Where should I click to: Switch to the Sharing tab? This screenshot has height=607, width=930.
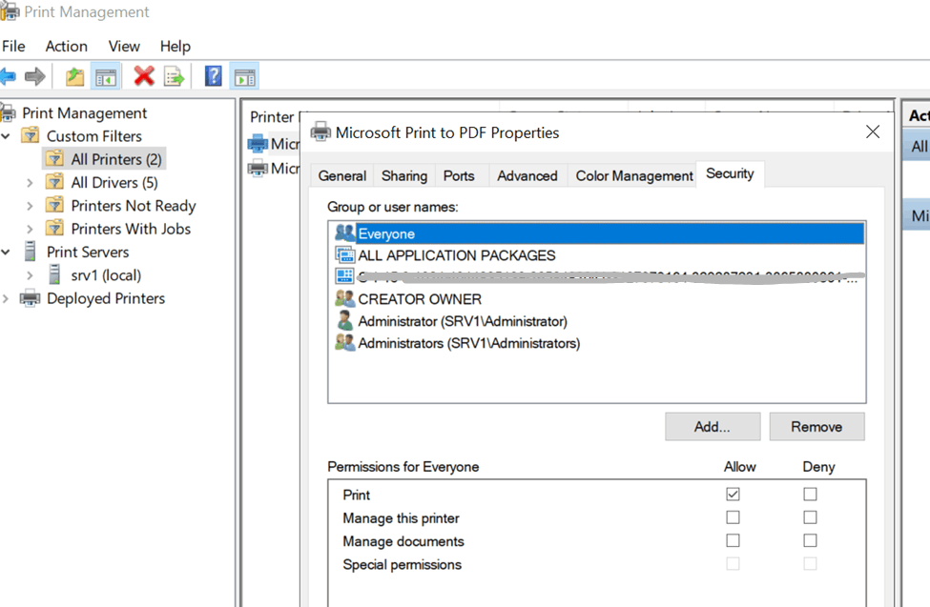pyautogui.click(x=404, y=176)
